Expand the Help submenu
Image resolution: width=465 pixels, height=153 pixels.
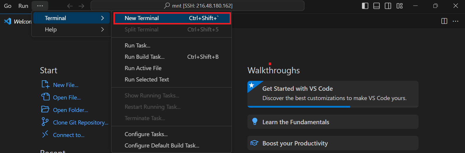click(x=71, y=29)
